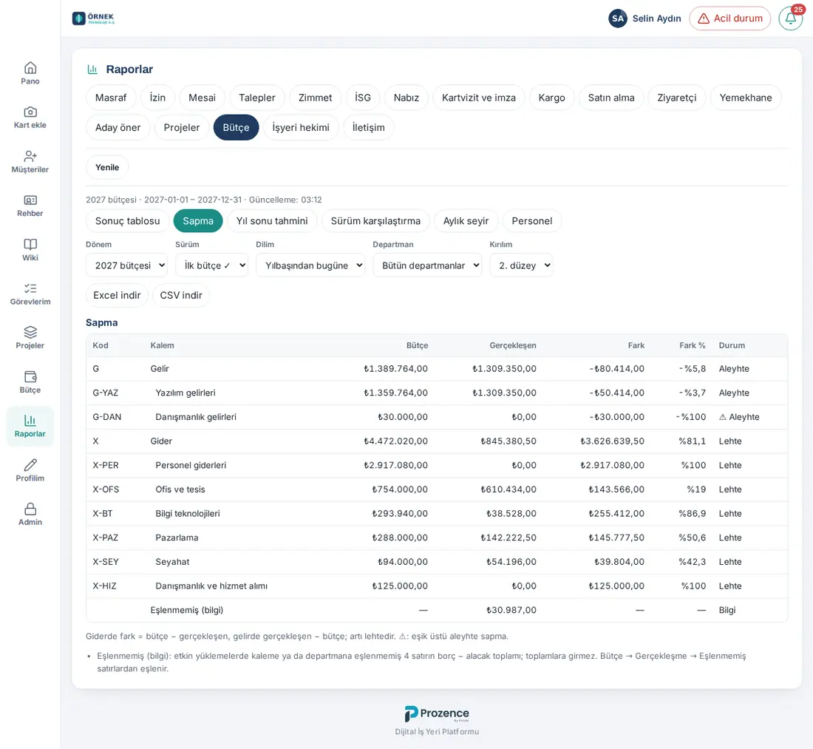The height and width of the screenshot is (749, 813).
Task: Download report with CSV indir
Action: [x=181, y=295]
